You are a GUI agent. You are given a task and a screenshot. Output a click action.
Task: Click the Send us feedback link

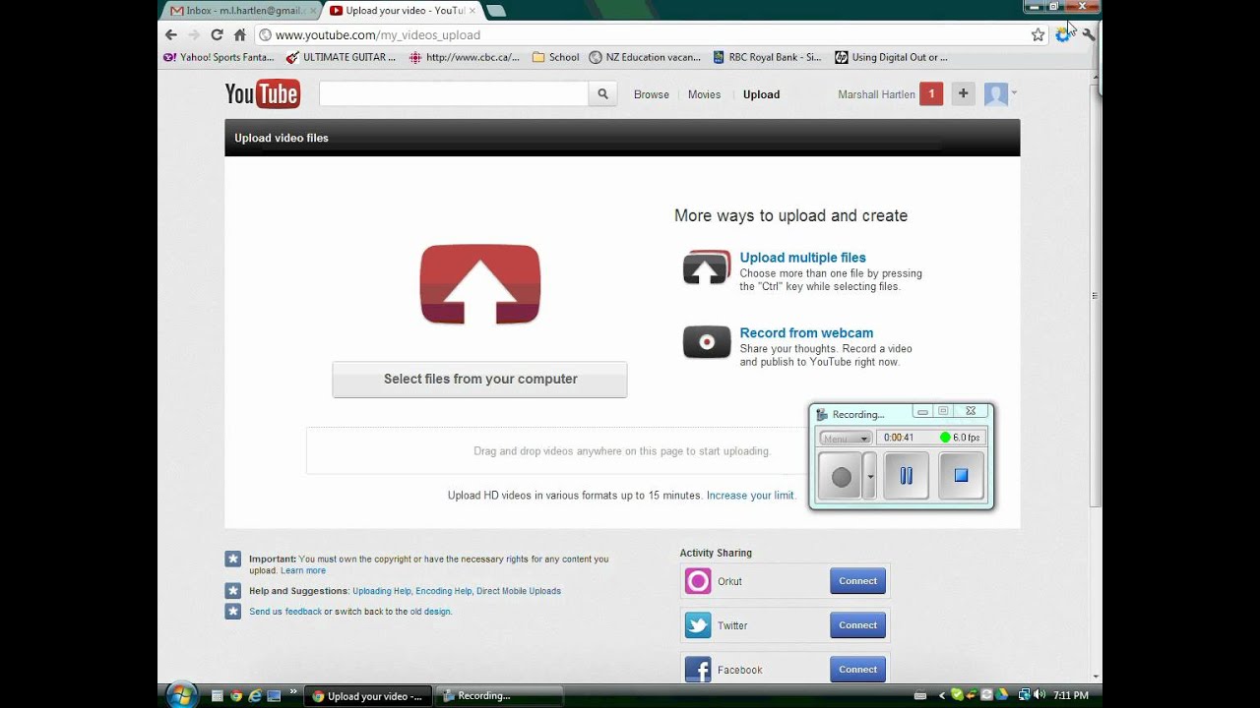tap(285, 612)
